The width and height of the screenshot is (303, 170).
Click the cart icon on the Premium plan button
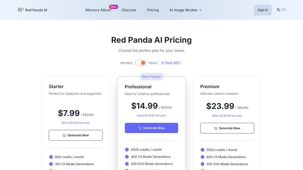[216, 128]
